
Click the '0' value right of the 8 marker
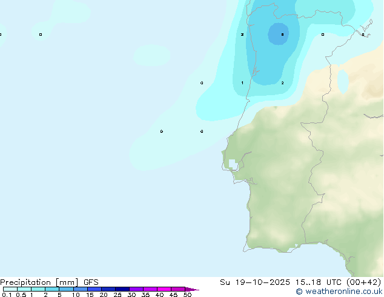pos(323,35)
